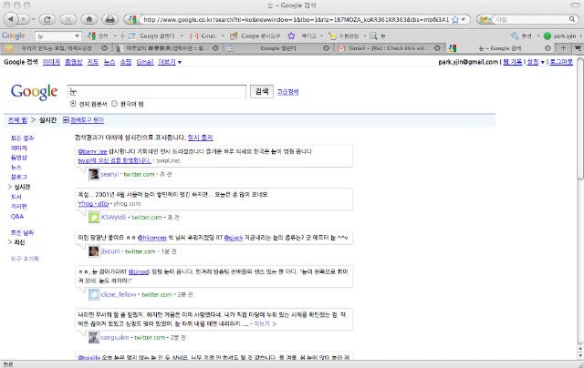Open the address bar history dropdown arrow
This screenshot has height=368, width=584.
[x=464, y=19]
